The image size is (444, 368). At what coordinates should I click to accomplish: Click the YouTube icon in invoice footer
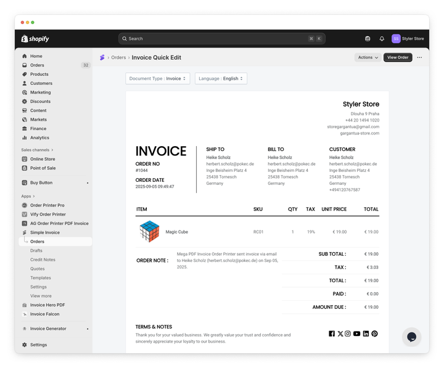(357, 333)
